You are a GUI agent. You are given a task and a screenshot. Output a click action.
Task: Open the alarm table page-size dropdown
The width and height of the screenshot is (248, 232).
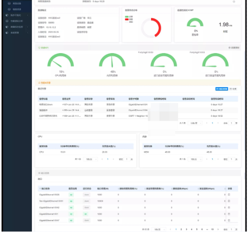click(195, 123)
